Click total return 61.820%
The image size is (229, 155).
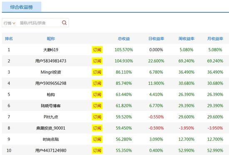124,106
